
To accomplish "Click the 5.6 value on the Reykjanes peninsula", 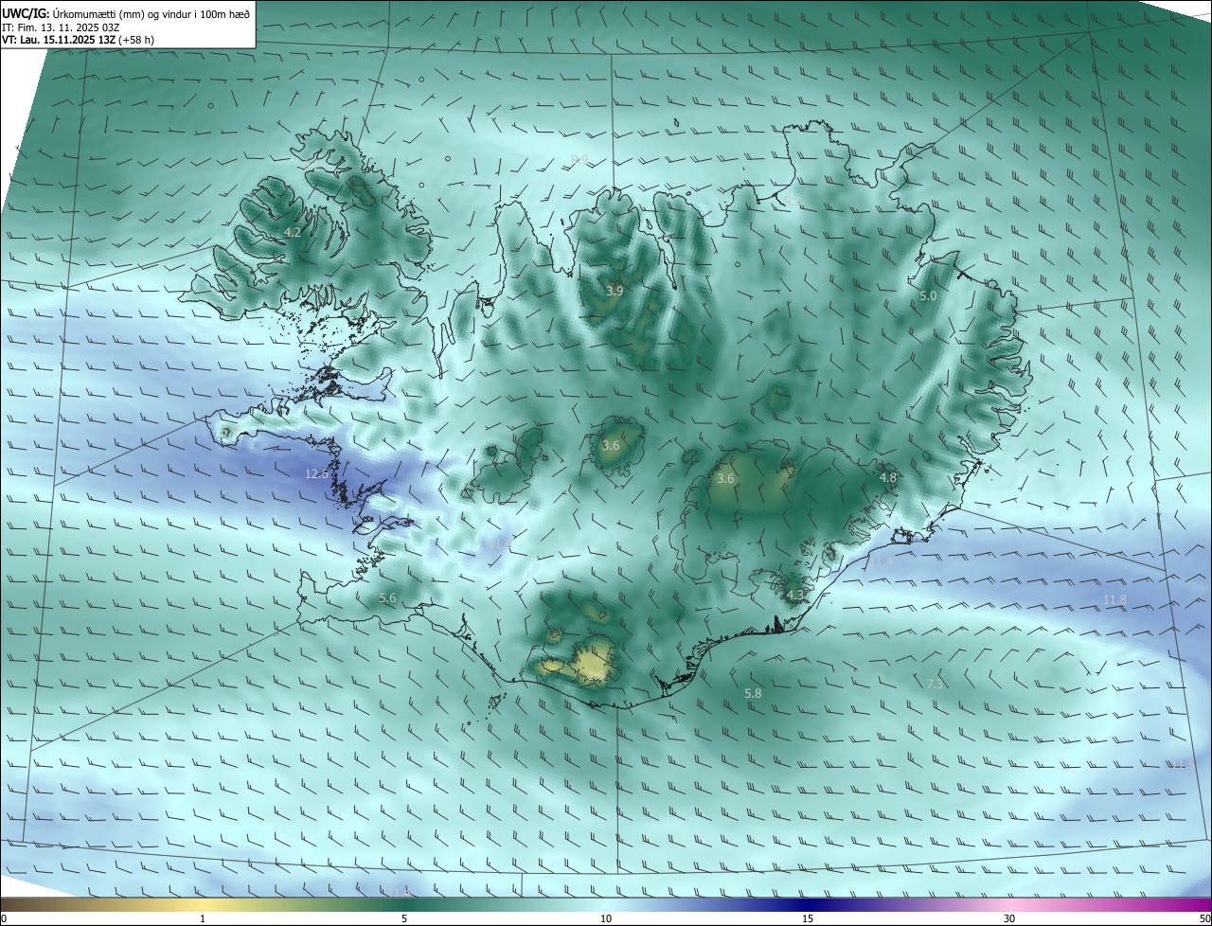I will pyautogui.click(x=387, y=597).
